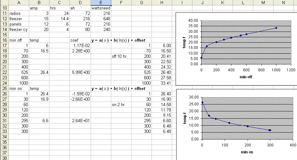Select row 16 header

point(4,40)
